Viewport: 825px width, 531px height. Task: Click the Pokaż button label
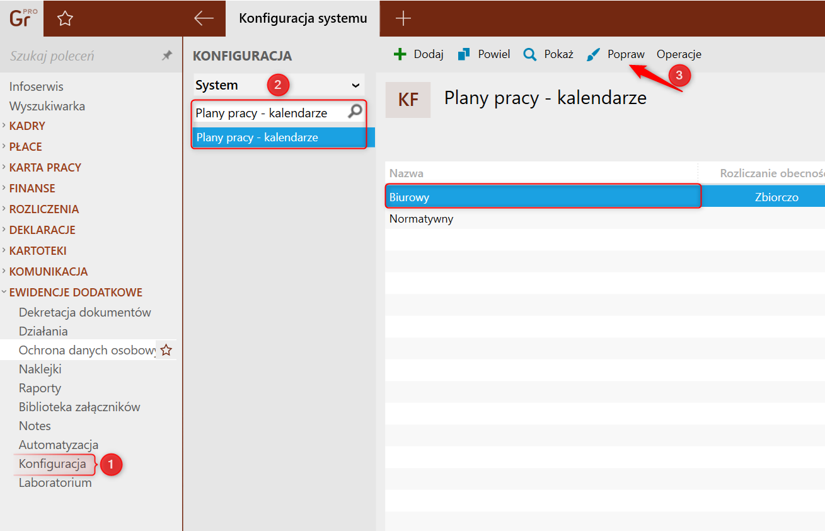(x=559, y=54)
